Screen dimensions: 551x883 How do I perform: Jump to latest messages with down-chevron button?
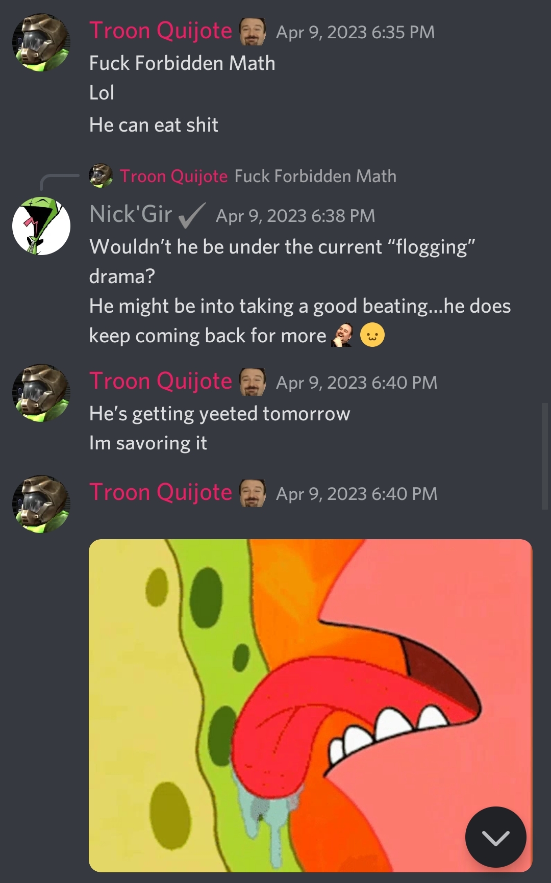[495, 837]
